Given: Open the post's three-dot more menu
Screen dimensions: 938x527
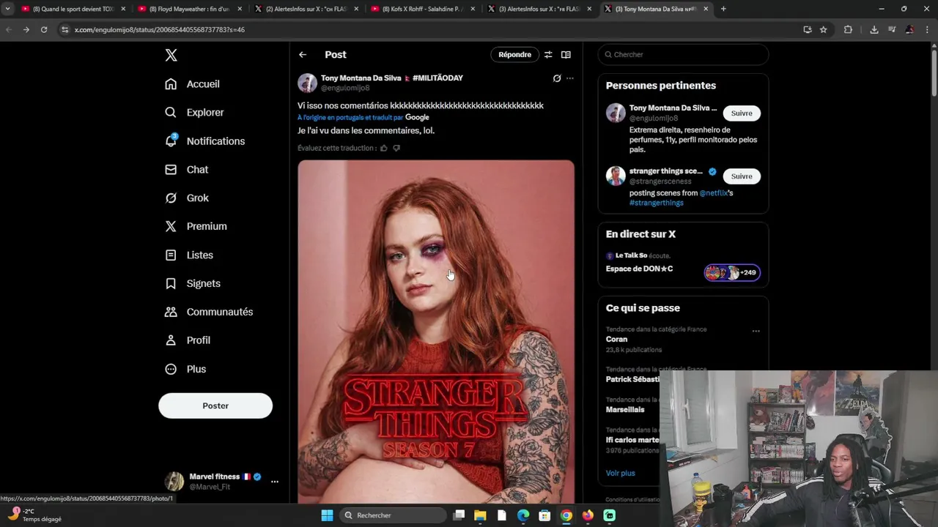Looking at the screenshot, I should click(x=570, y=78).
